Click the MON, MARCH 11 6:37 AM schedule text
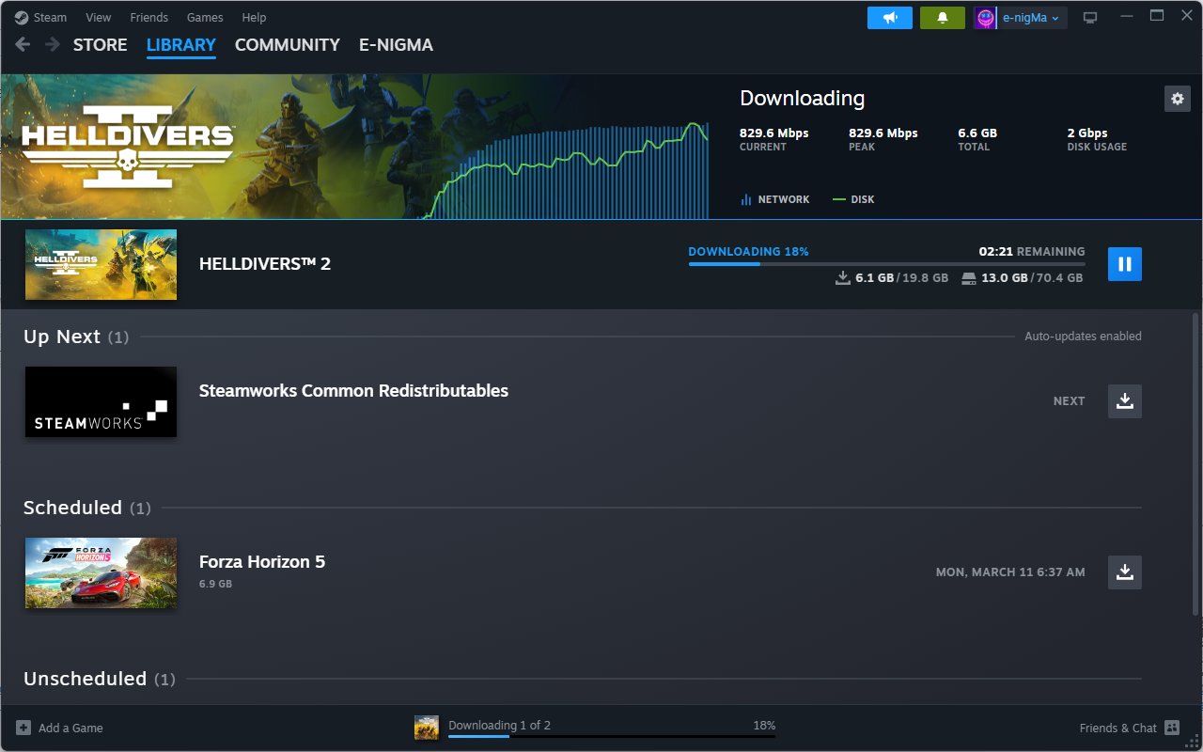 point(1010,572)
